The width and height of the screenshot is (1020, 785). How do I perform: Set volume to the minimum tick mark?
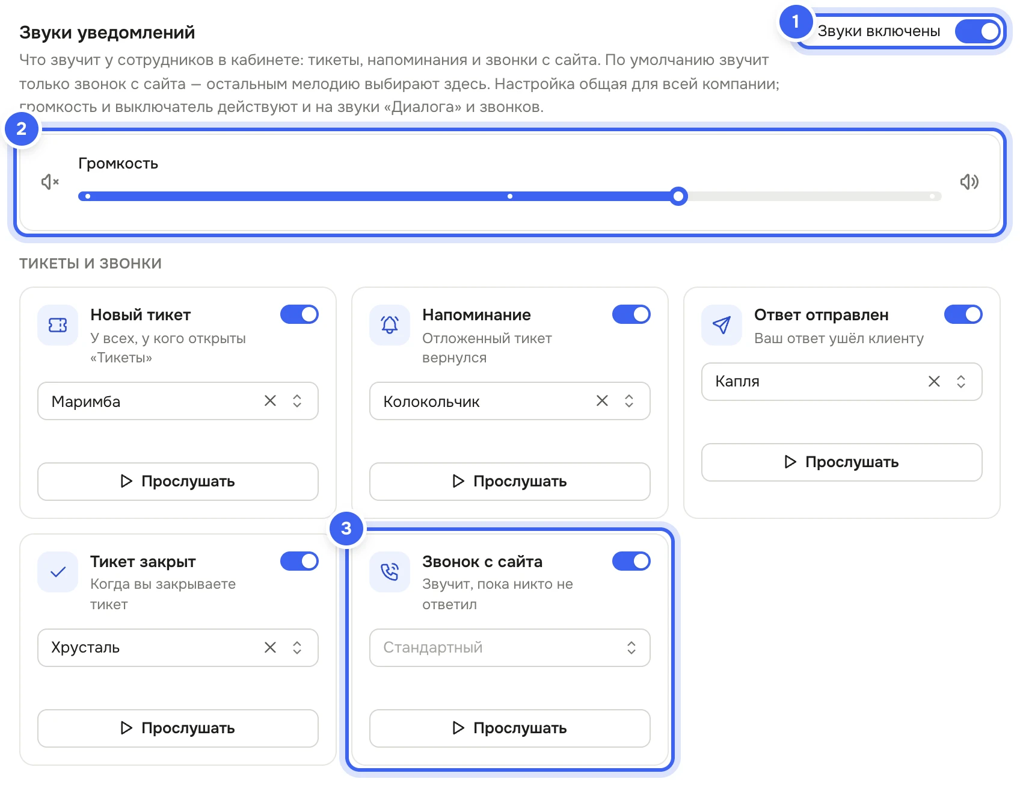88,196
